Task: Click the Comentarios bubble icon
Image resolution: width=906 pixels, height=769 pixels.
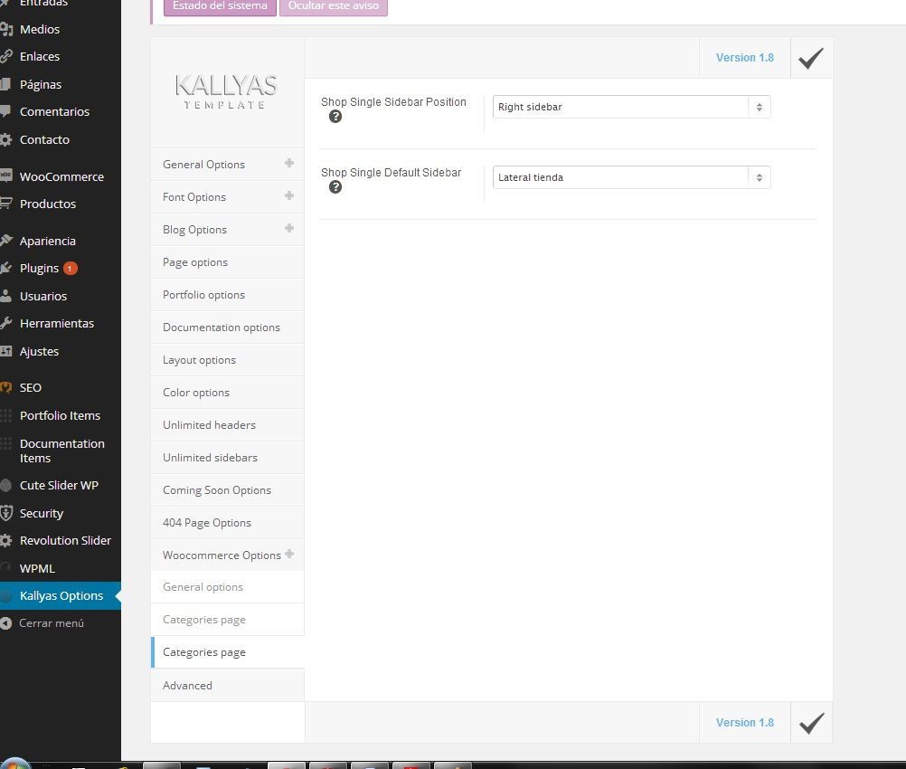Action: (5, 111)
